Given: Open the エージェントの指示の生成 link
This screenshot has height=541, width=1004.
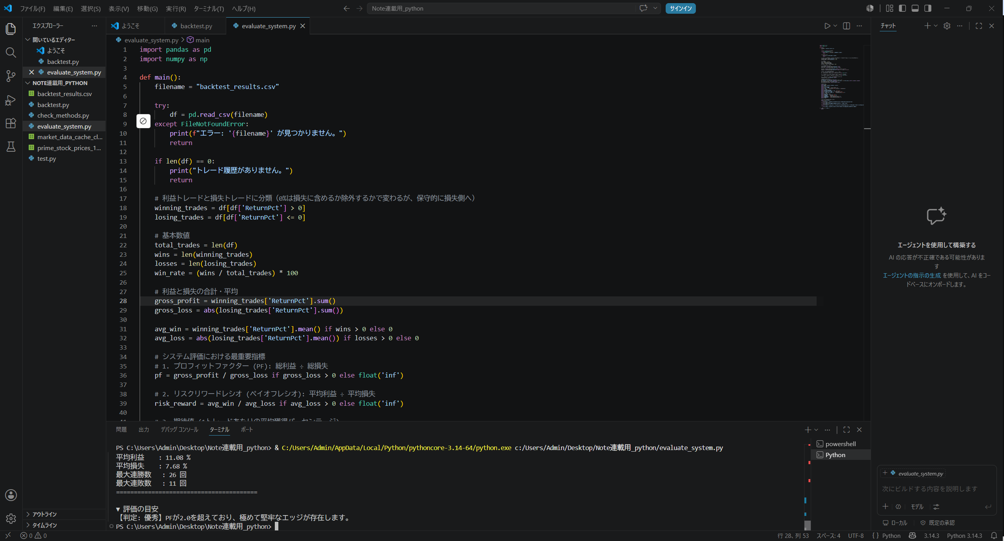Looking at the screenshot, I should pos(911,276).
